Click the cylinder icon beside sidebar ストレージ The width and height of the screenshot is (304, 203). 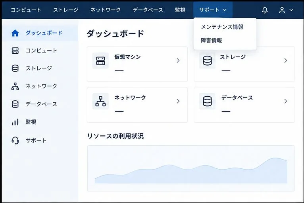(15, 68)
